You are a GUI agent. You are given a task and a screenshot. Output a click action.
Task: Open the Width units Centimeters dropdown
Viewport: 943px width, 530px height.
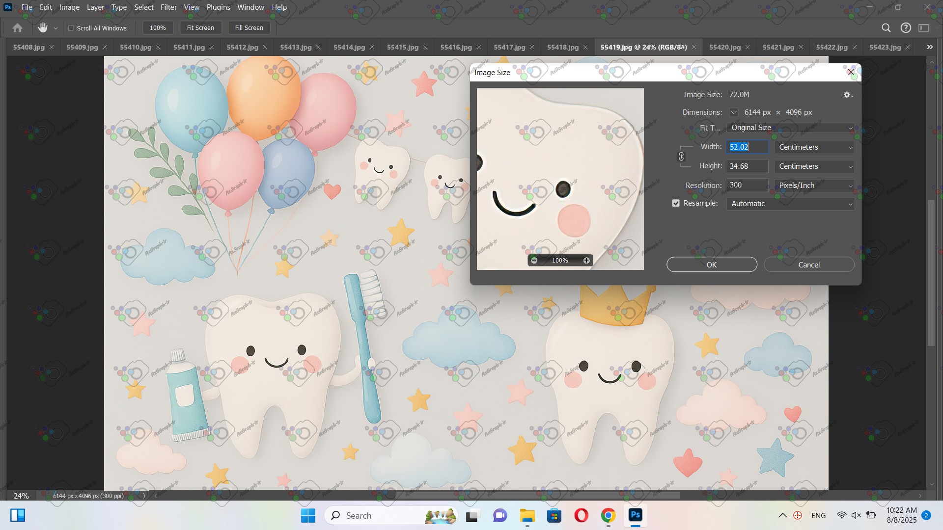pyautogui.click(x=814, y=147)
